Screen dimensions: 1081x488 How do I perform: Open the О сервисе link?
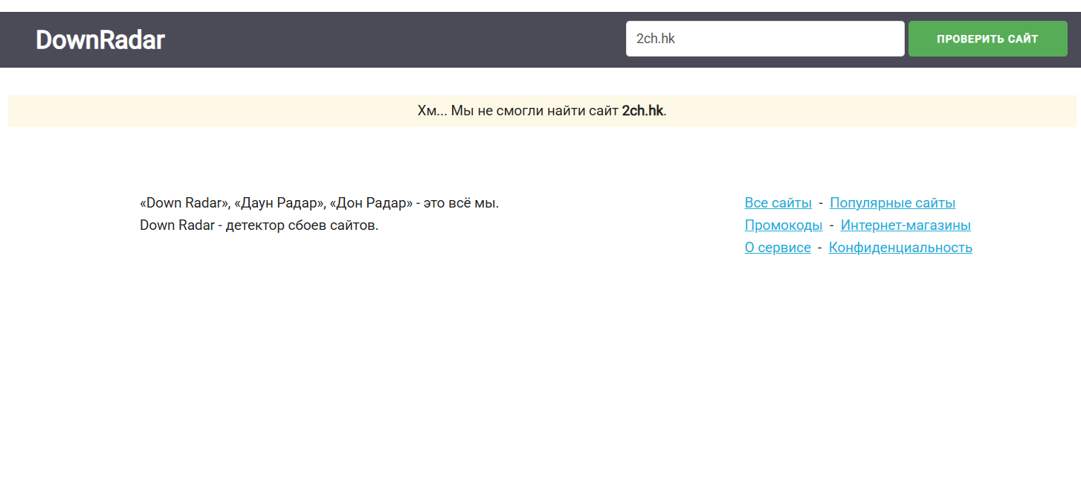(x=778, y=248)
